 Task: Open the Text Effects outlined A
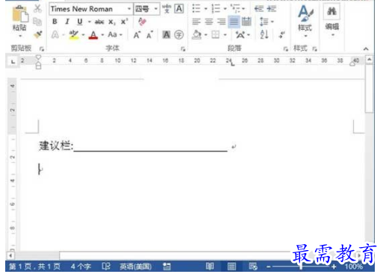coord(55,34)
